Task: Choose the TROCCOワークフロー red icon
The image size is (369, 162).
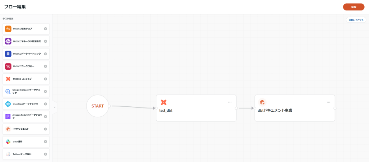Action: tap(8, 66)
